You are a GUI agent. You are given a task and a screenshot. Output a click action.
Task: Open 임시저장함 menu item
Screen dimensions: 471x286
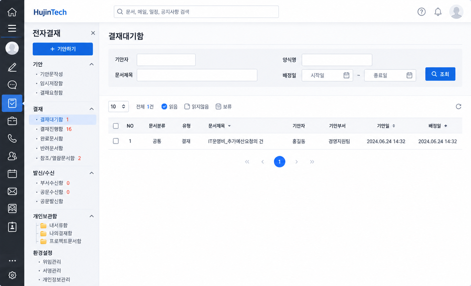coord(51,83)
